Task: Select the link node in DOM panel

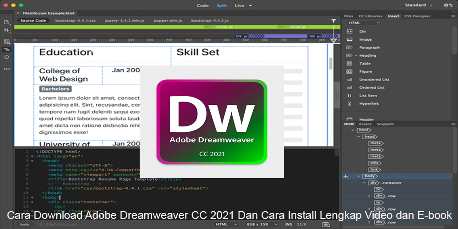Action: [x=375, y=169]
